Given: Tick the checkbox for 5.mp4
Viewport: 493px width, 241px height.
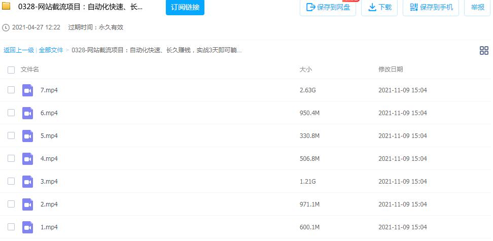Looking at the screenshot, I should (11, 135).
